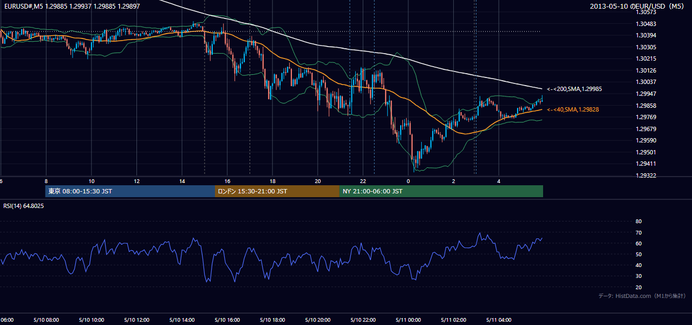Click time axis label 5/10 22:00
Viewport: 692px width, 325px height.
(x=363, y=320)
